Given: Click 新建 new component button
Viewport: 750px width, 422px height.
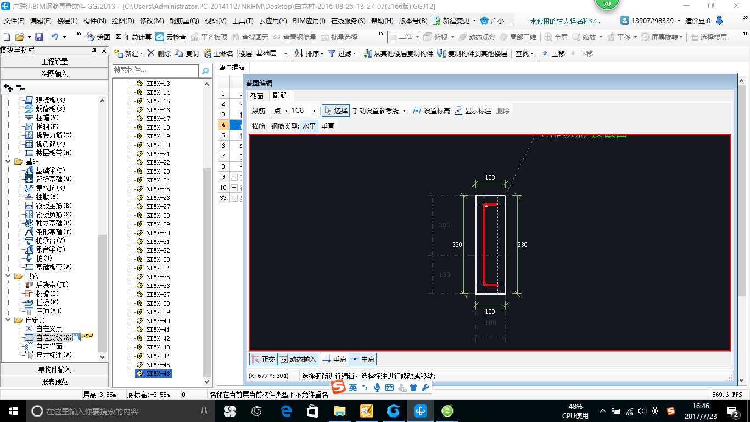Looking at the screenshot, I should tap(128, 53).
